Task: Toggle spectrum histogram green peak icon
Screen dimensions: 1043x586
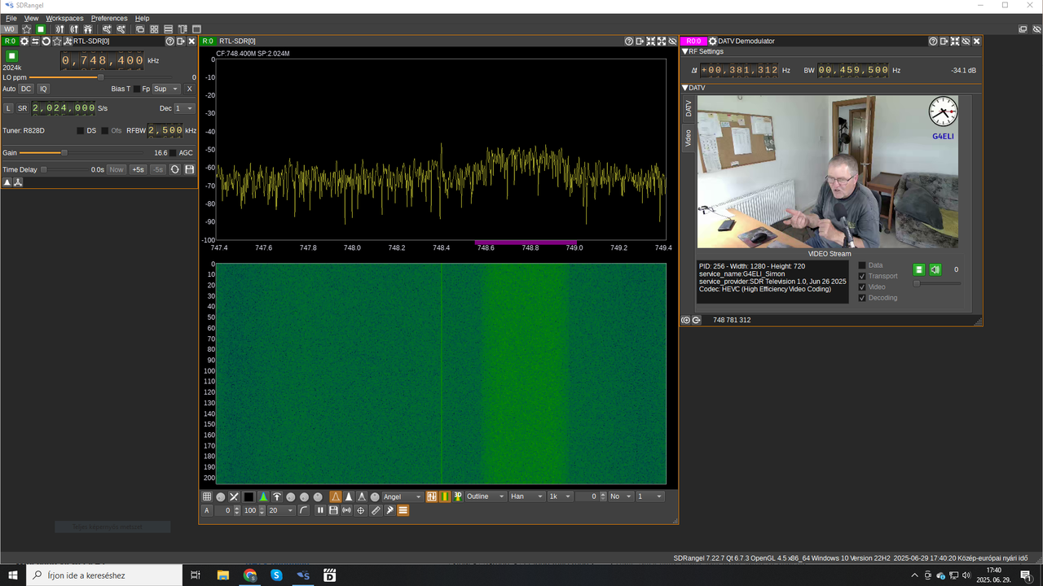Action: [263, 496]
